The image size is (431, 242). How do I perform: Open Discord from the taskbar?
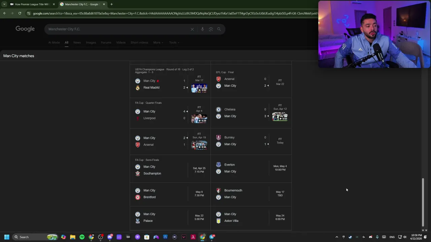coord(110,237)
